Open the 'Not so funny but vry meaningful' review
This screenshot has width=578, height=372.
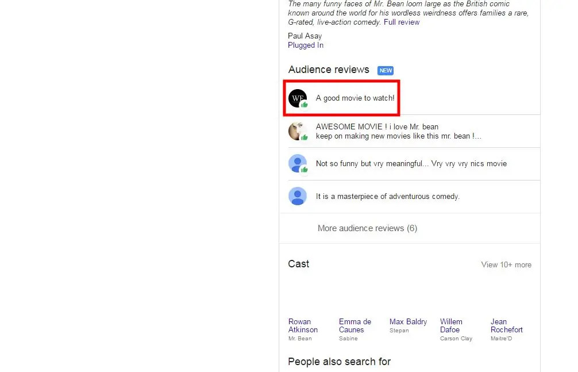tap(411, 163)
